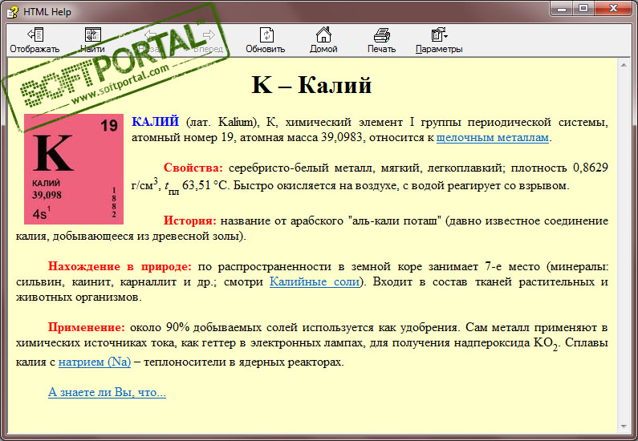Follow the Калийные соли link
Image resolution: width=638 pixels, height=441 pixels.
pos(315,281)
